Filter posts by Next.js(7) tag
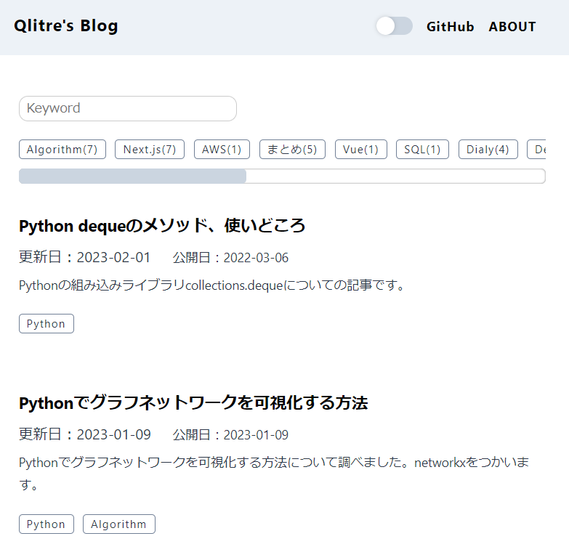The image size is (569, 560). (x=150, y=150)
